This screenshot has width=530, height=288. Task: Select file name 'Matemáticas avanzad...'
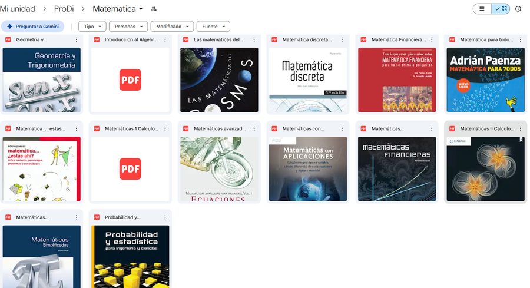(220, 128)
